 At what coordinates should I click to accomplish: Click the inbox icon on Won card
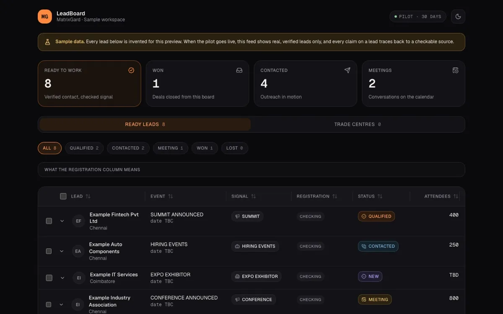coord(239,70)
